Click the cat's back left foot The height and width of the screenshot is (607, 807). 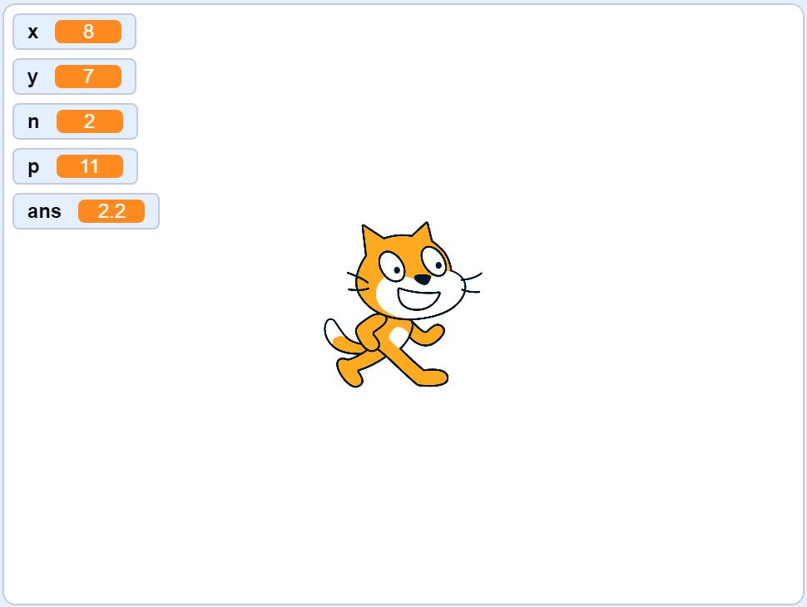[350, 373]
